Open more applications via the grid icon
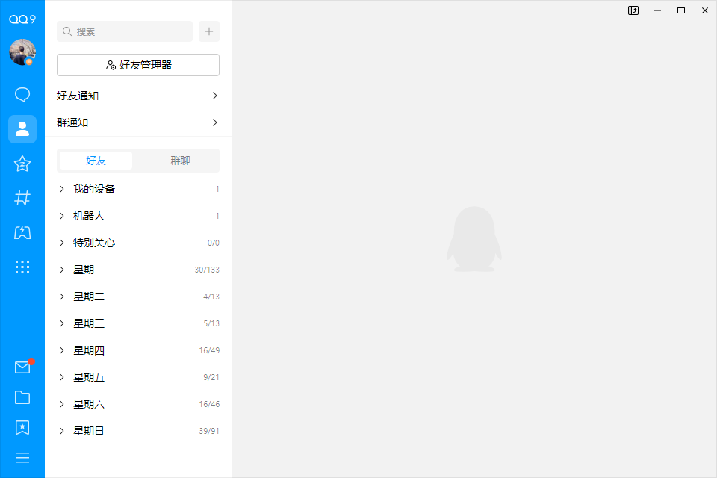Image resolution: width=717 pixels, height=478 pixels. tap(22, 267)
